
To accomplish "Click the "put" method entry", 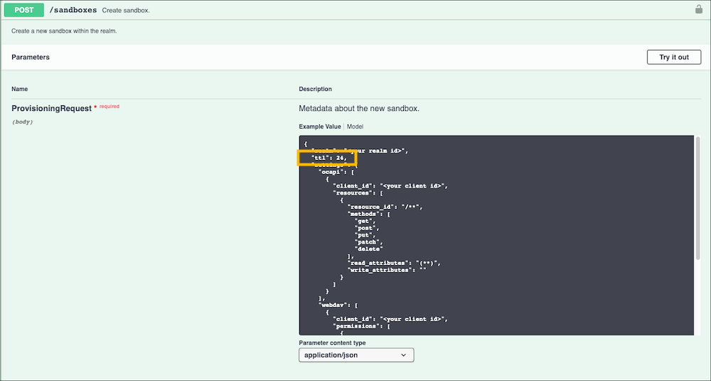I will click(365, 235).
